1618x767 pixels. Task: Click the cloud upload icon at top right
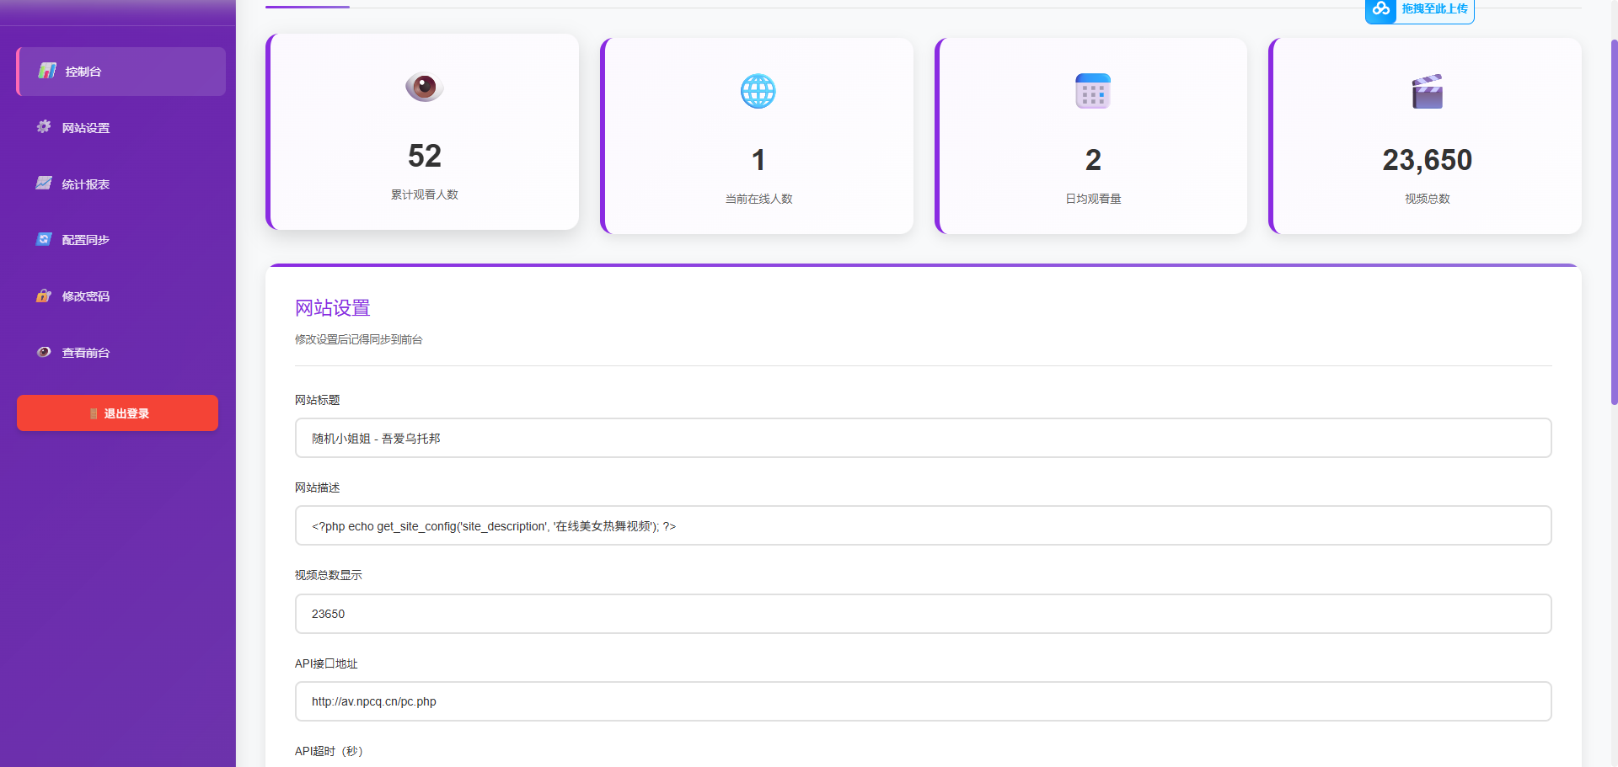point(1380,10)
